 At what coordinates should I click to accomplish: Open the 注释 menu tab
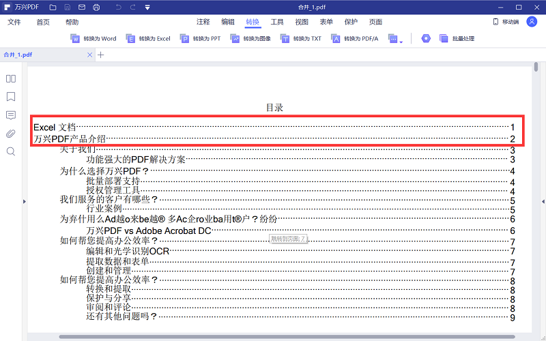[x=203, y=22]
